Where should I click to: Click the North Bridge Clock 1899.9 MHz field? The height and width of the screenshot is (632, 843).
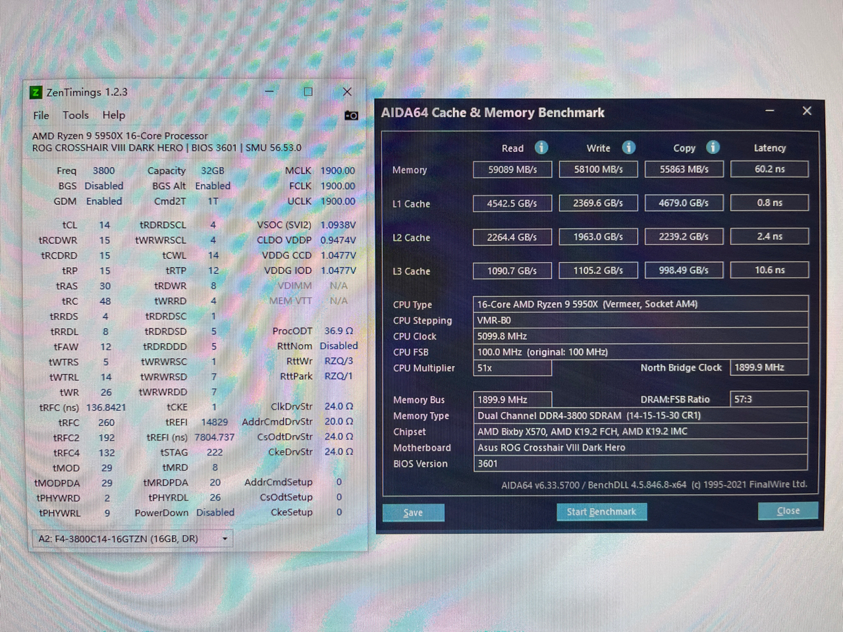769,367
